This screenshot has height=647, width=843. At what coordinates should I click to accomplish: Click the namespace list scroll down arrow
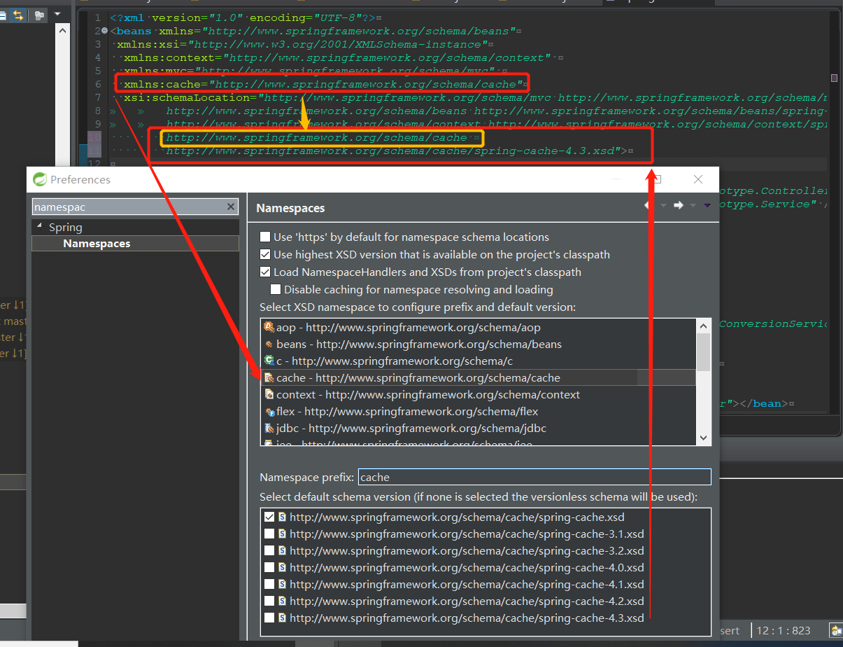click(703, 438)
